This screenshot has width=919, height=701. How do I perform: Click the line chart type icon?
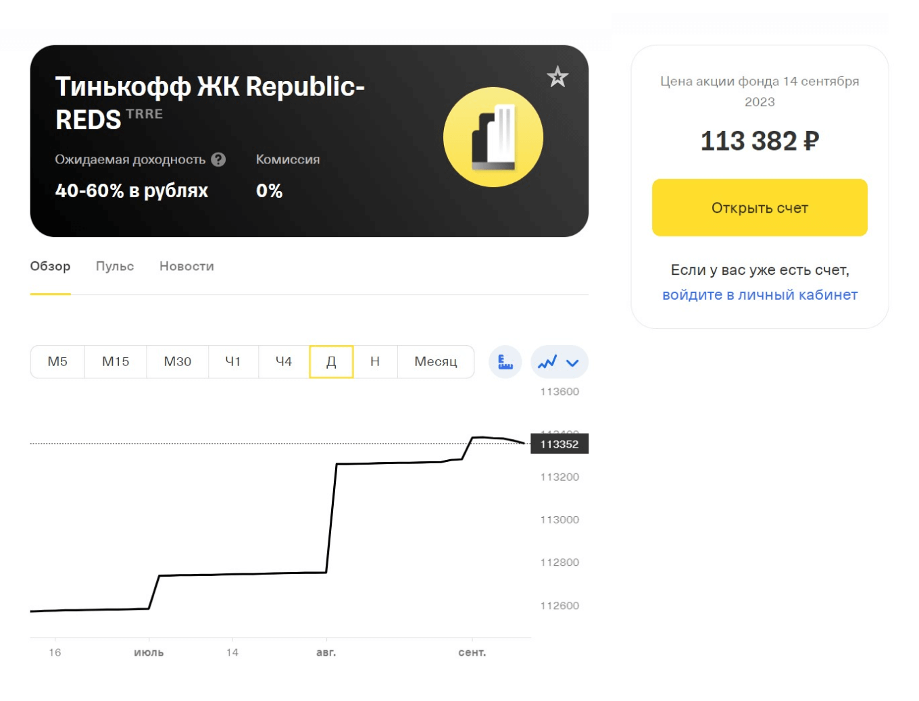coord(547,362)
